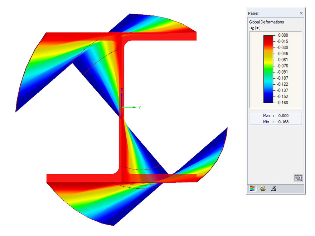Click the Min -0.168 value row
This screenshot has height=236, width=315.
[x=276, y=122]
